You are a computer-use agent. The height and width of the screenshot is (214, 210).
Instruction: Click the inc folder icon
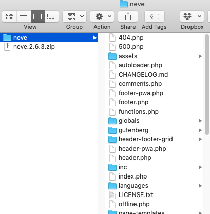(x=112, y=167)
